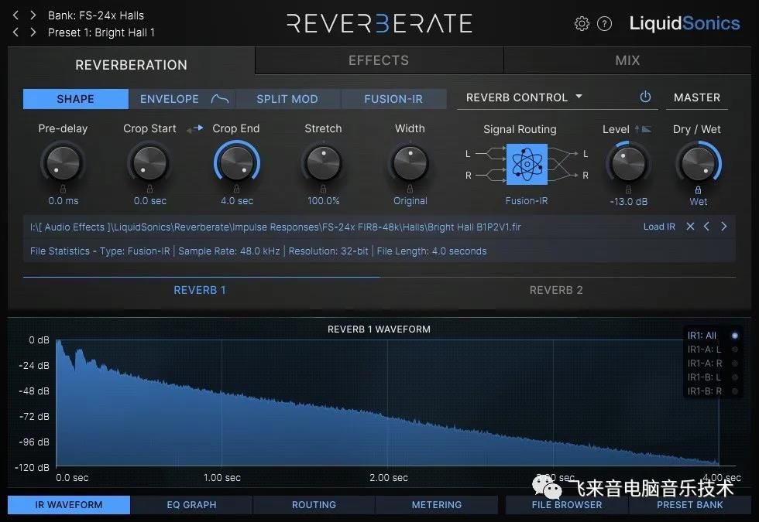
Task: Clear the loaded IR with X icon
Action: [x=690, y=226]
